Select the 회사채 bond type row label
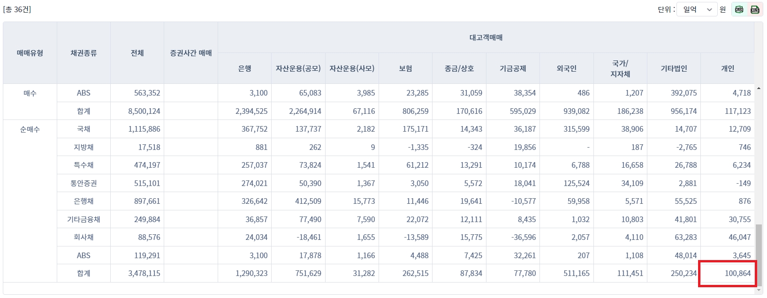 84,237
